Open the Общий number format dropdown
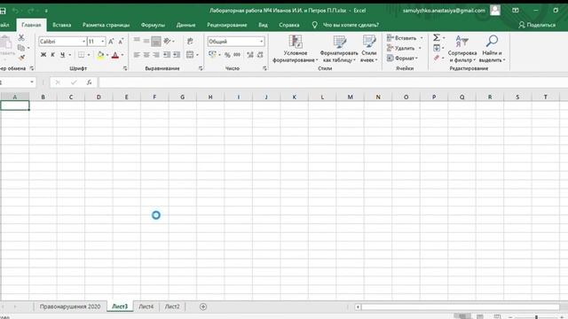 click(x=261, y=42)
